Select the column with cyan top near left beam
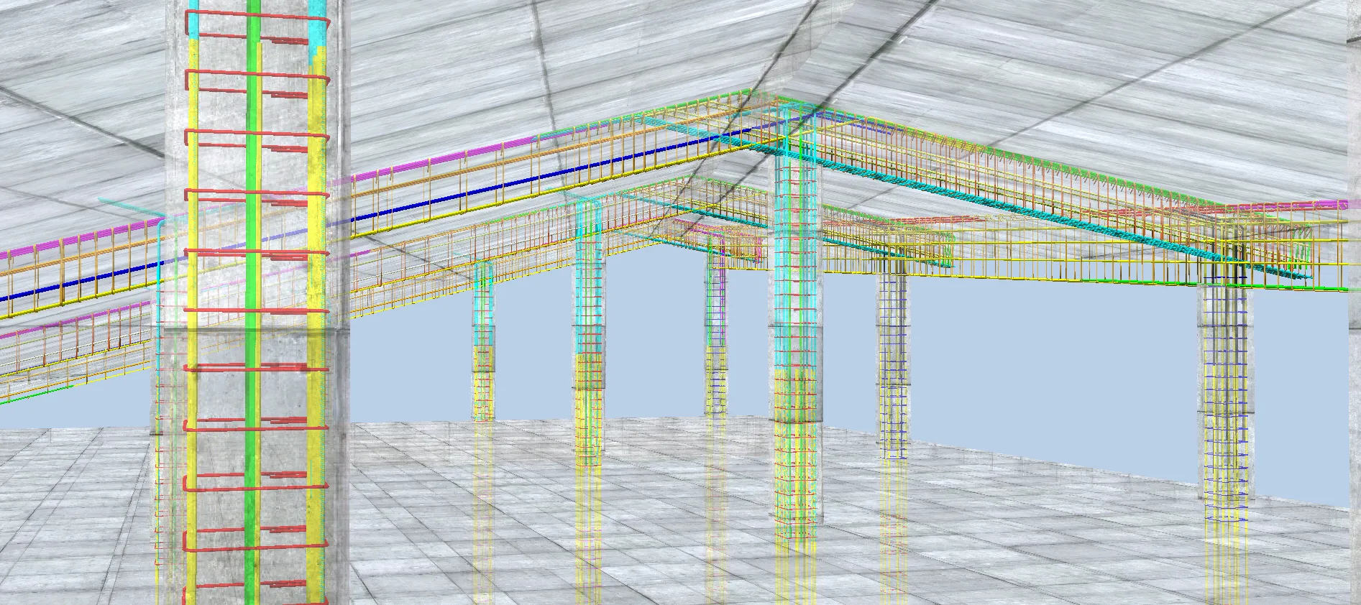Viewport: 1361px width, 605px height. 588,345
